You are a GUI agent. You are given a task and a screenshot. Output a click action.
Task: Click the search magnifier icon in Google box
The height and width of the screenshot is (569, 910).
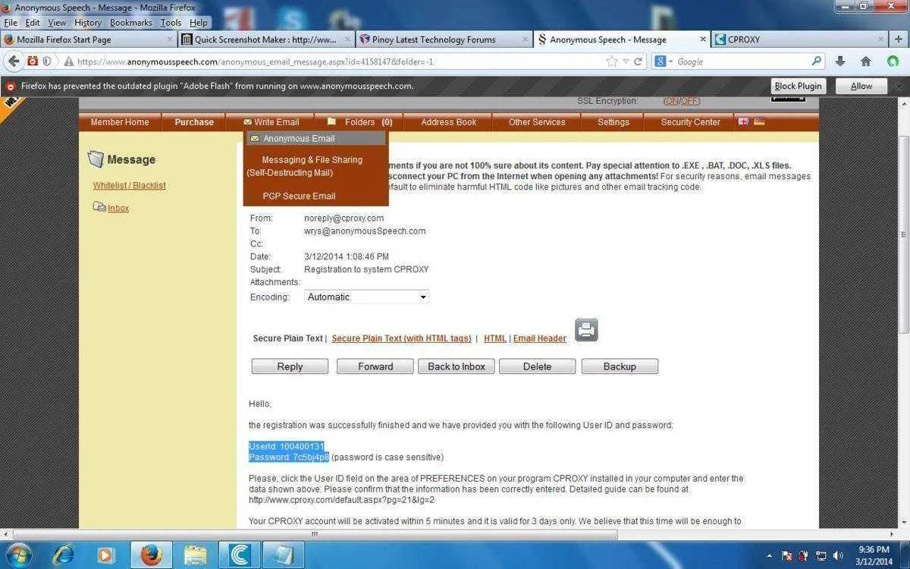click(817, 61)
